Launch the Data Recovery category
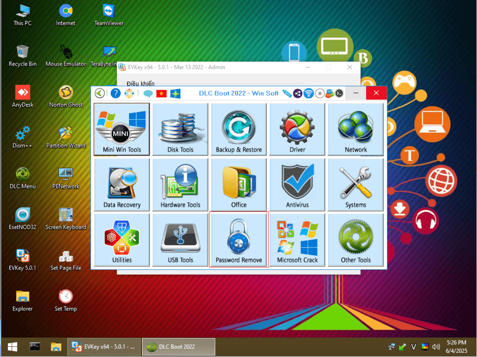477x357 pixels. coord(122,184)
